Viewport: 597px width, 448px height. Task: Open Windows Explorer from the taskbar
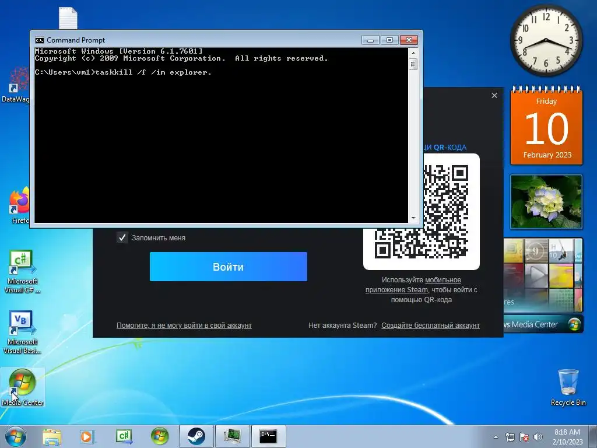(x=52, y=436)
